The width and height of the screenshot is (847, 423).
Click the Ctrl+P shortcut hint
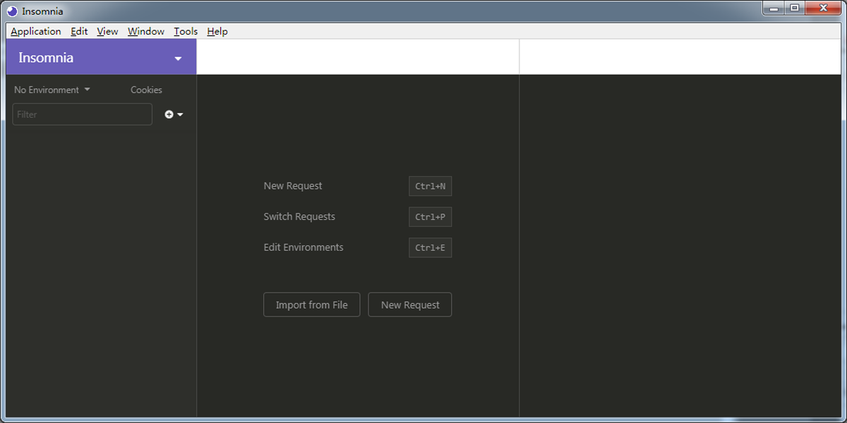point(430,217)
